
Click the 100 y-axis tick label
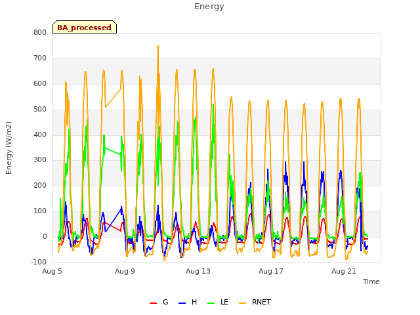(x=40, y=211)
